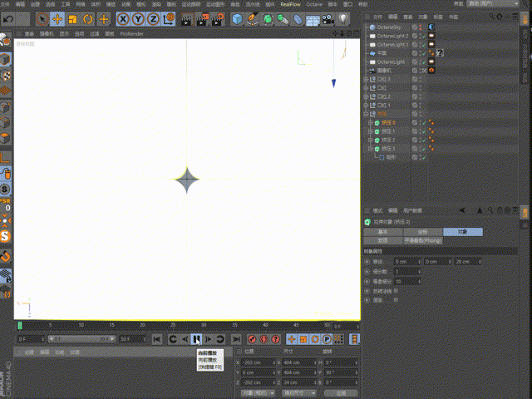The image size is (532, 399).
Task: Open the Octane menu
Action: pyautogui.click(x=314, y=4)
